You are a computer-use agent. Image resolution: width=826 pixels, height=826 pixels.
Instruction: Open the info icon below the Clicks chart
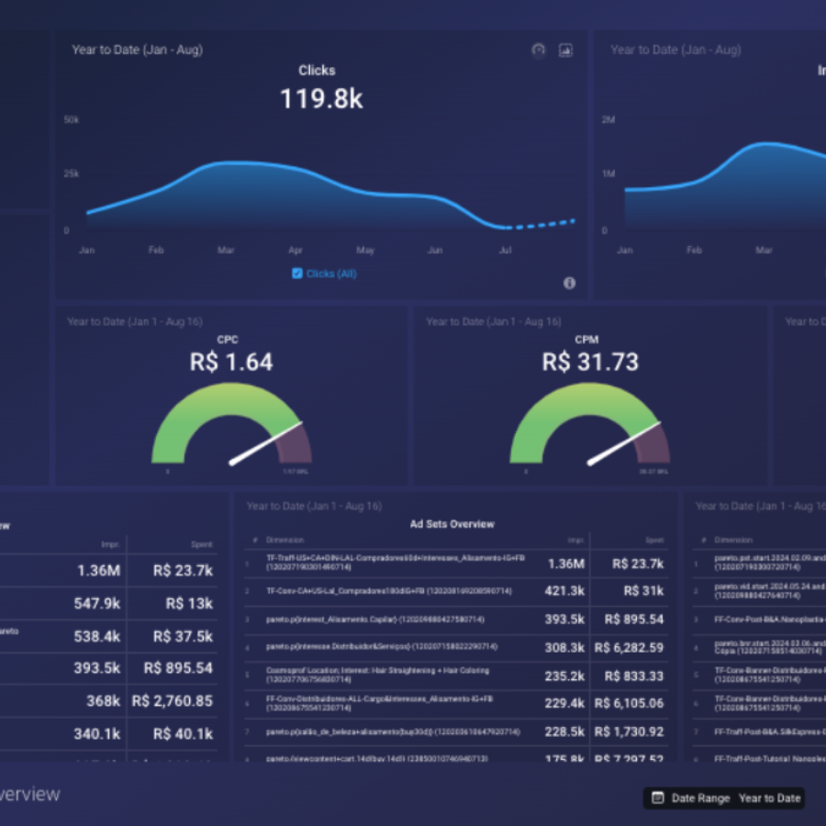[x=569, y=283]
